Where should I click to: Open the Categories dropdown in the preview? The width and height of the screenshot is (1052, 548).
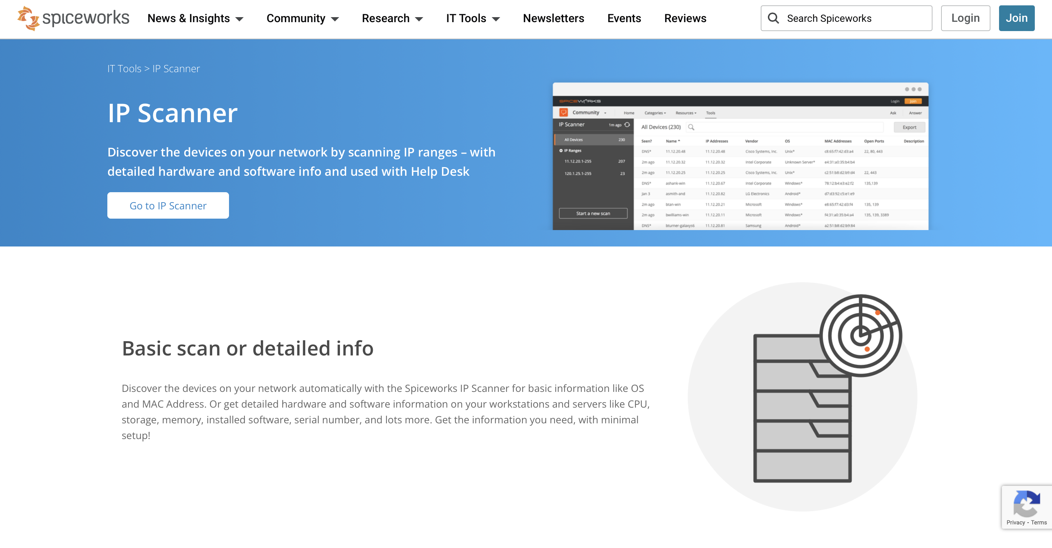(x=655, y=113)
